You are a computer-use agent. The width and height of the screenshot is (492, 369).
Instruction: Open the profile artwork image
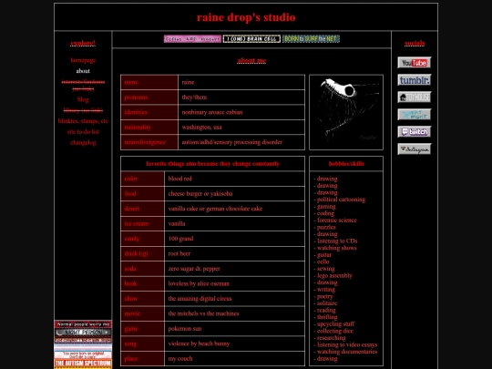point(346,112)
